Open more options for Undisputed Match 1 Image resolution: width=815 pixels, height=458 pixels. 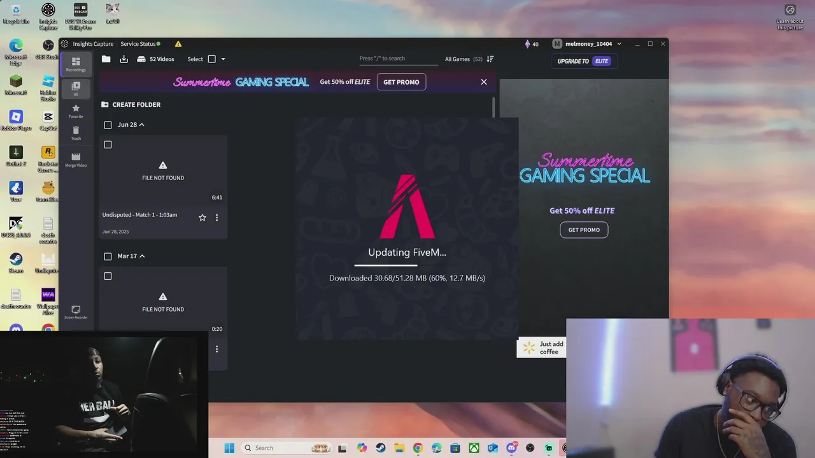tap(216, 218)
